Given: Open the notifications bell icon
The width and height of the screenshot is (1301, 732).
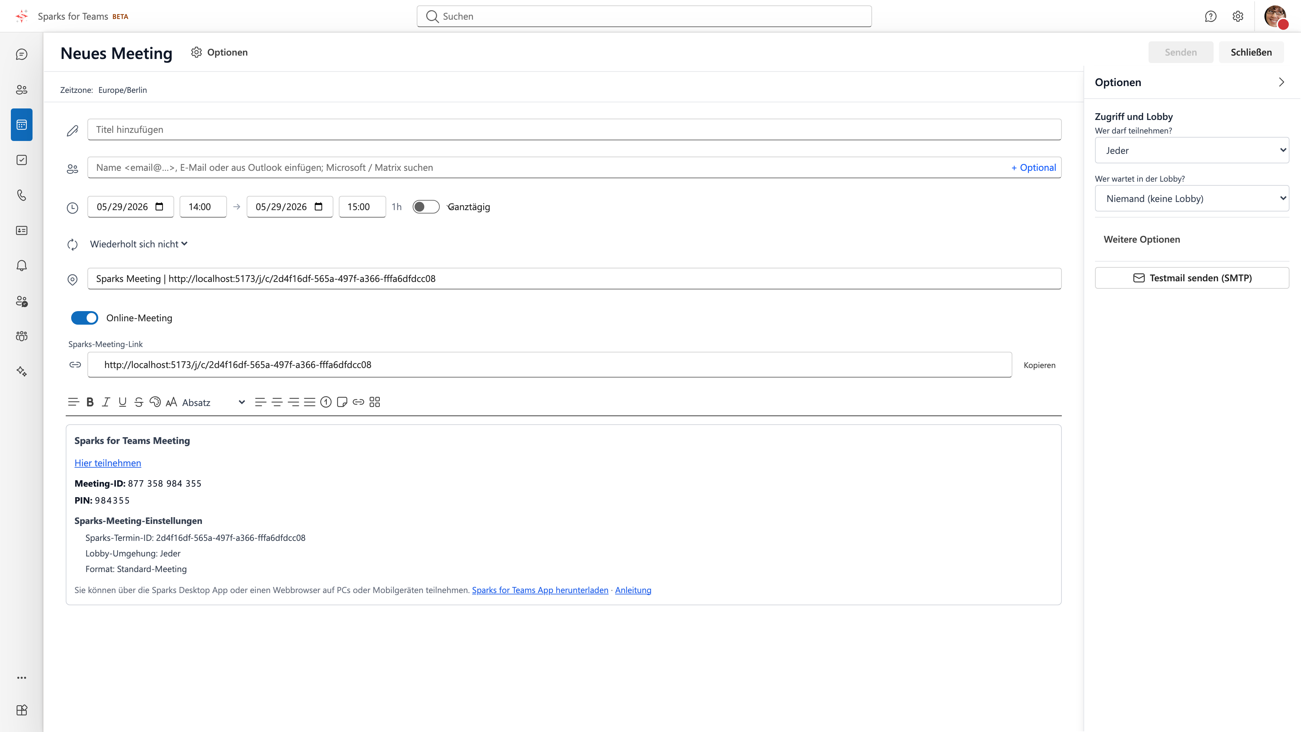Looking at the screenshot, I should click(x=21, y=266).
